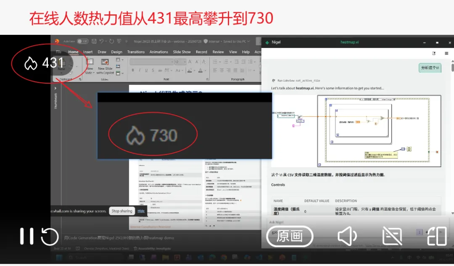Screen dimensions: 454x266
Task: Click the Undo arrow in PowerPoint title bar
Action: click(101, 41)
